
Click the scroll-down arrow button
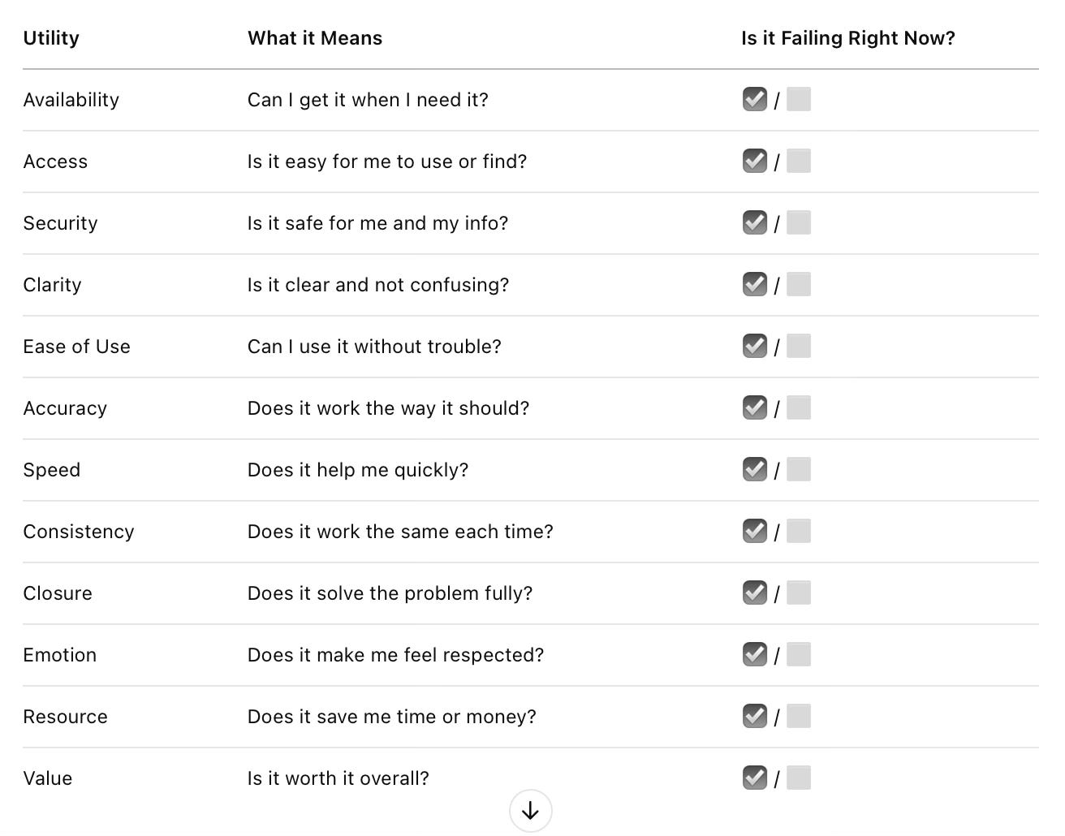(531, 810)
